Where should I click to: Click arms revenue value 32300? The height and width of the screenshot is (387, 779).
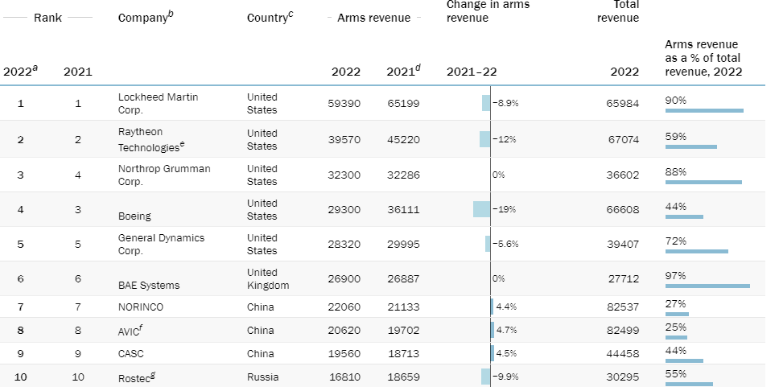point(344,175)
